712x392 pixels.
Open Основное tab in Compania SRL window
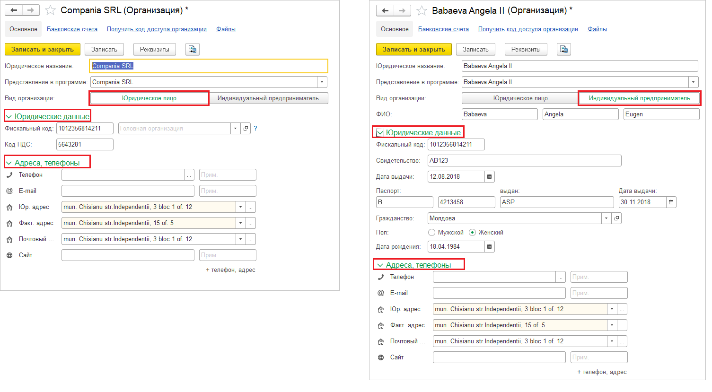23,29
